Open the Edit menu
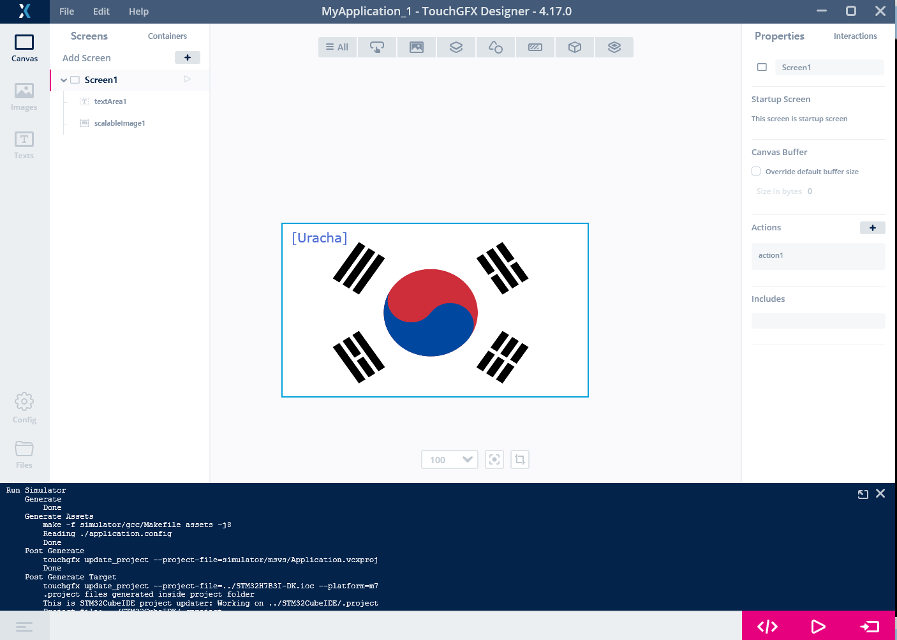Image resolution: width=897 pixels, height=640 pixels. pos(101,11)
